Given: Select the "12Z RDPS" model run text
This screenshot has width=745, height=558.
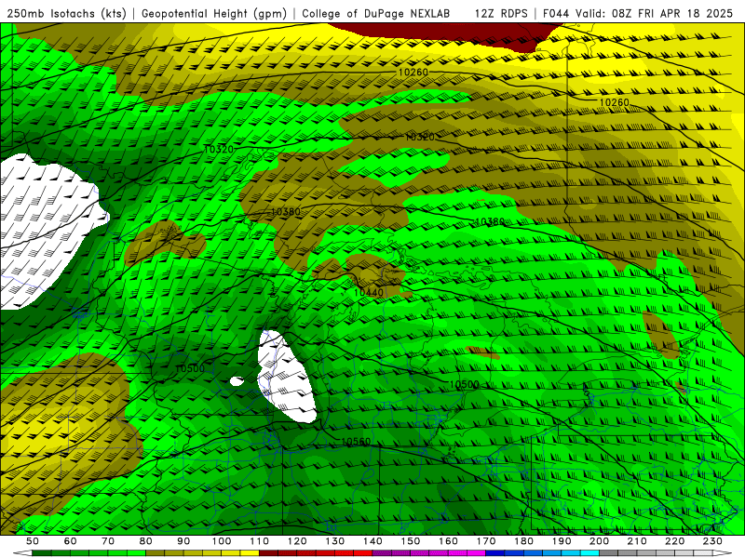Looking at the screenshot, I should [501, 13].
